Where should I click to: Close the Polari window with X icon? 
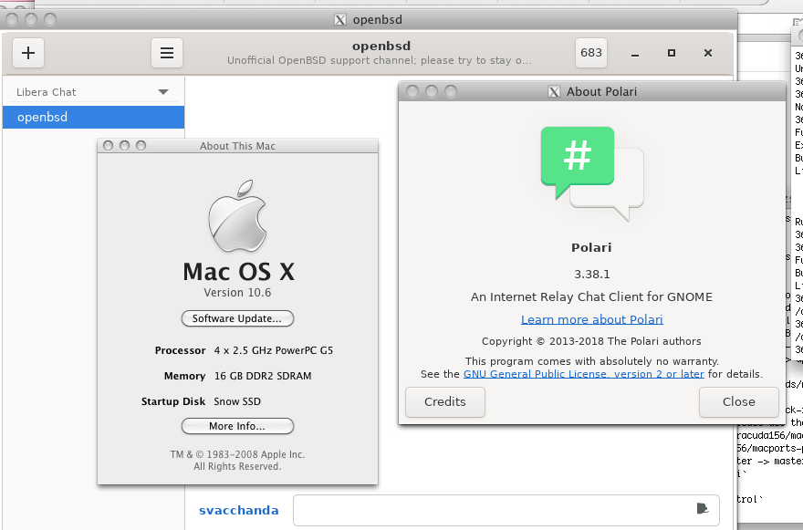tap(708, 53)
